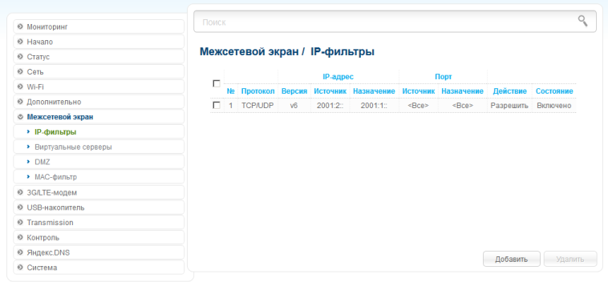The width and height of the screenshot is (608, 290).
Task: Open the IP-фильтры submenu item
Action: [99, 132]
